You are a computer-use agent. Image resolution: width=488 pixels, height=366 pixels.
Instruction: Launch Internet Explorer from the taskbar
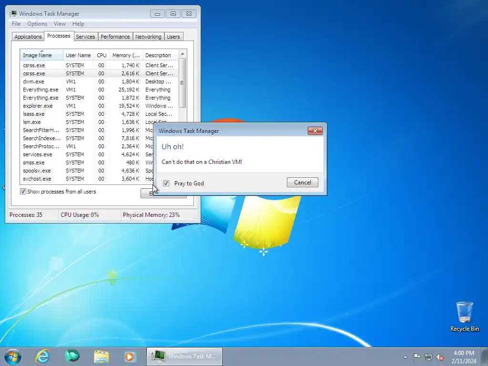(x=42, y=356)
